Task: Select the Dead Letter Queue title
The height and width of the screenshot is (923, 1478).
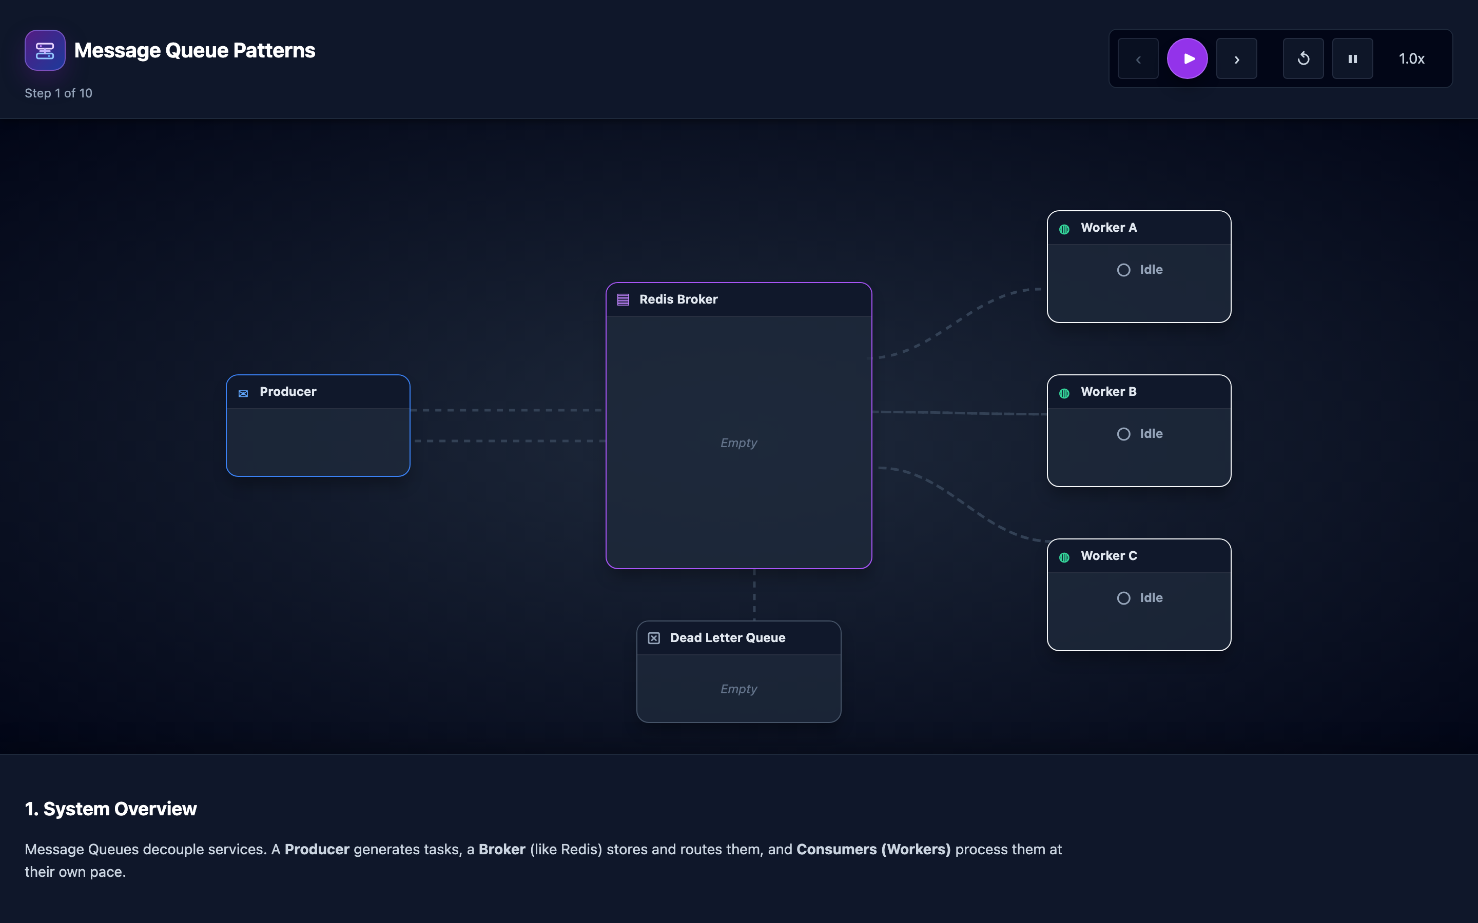Action: [727, 637]
